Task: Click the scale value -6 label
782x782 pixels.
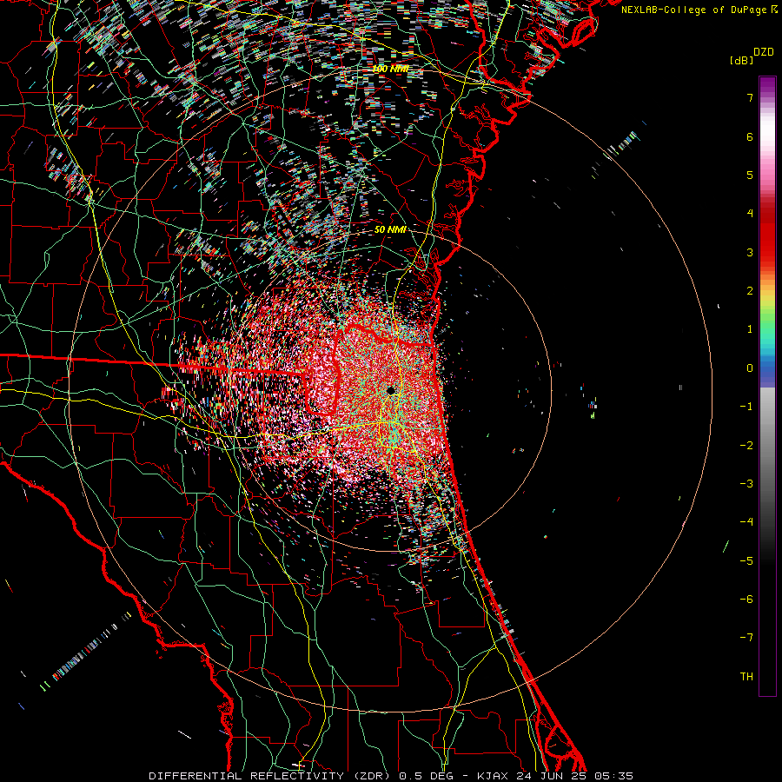Action: 746,600
